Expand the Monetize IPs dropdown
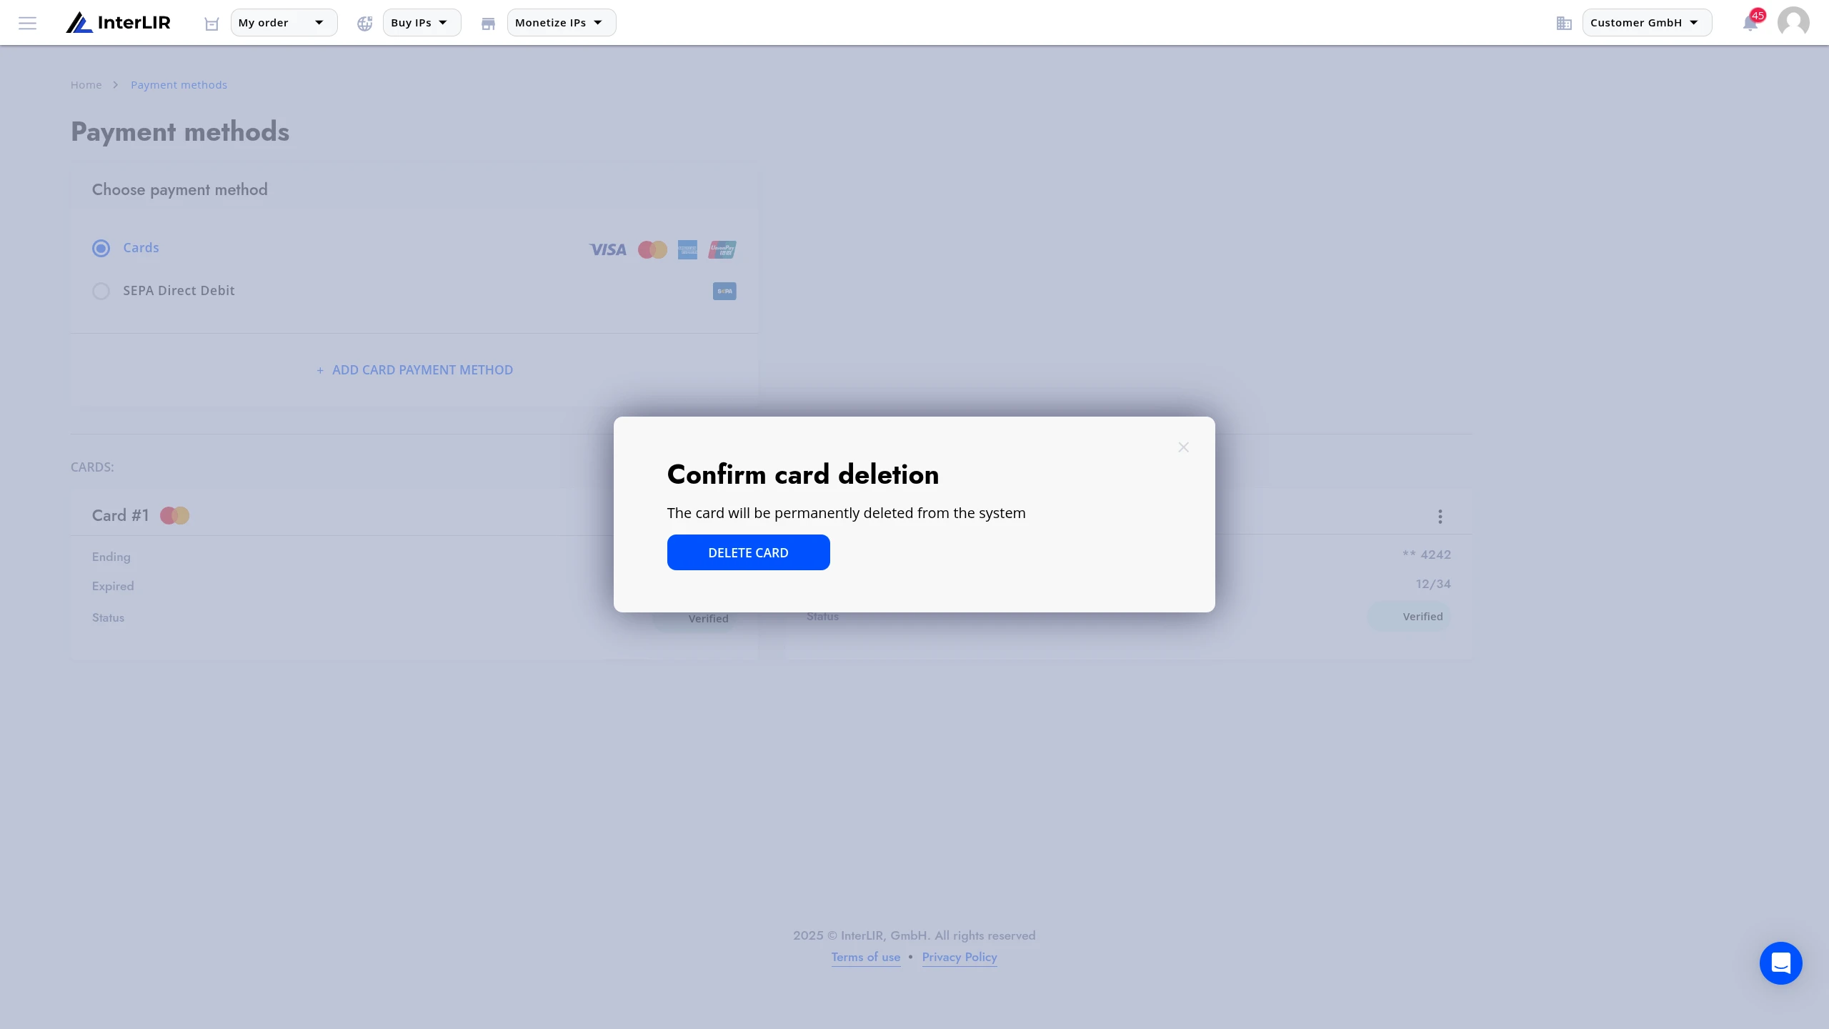This screenshot has width=1829, height=1029. tap(562, 23)
